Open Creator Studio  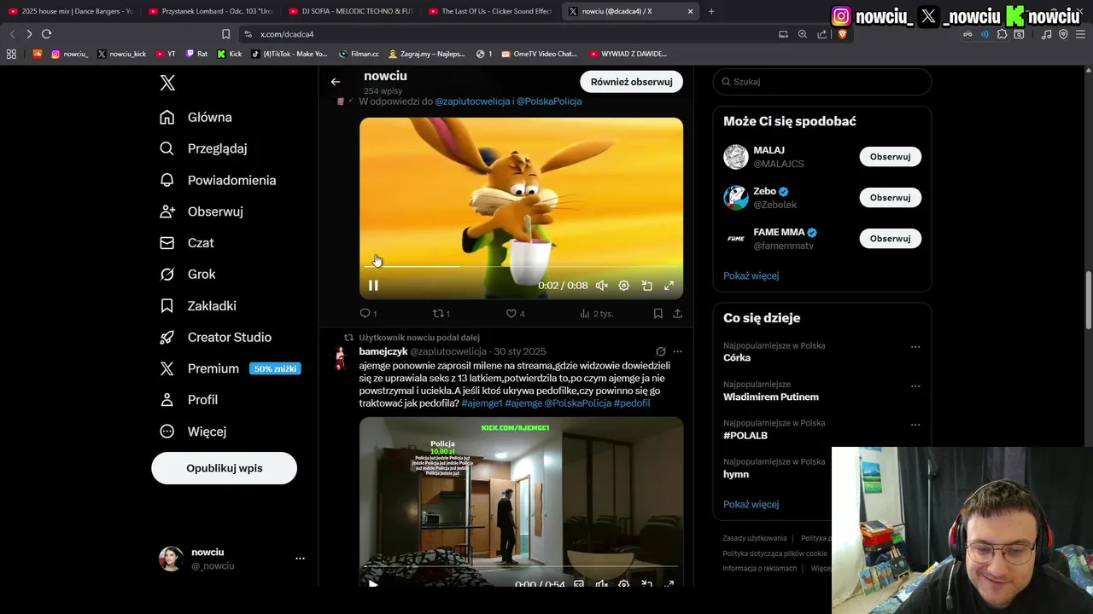215,337
